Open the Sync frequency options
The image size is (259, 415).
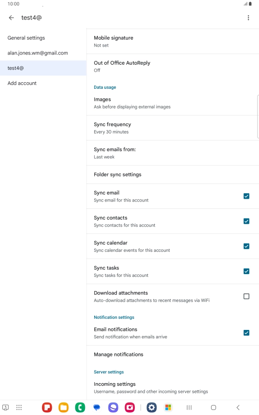[173, 128]
